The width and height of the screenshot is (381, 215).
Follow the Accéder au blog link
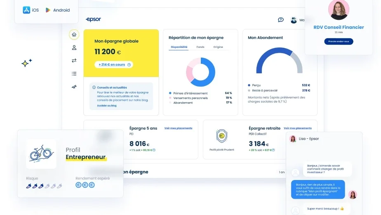[107, 105]
